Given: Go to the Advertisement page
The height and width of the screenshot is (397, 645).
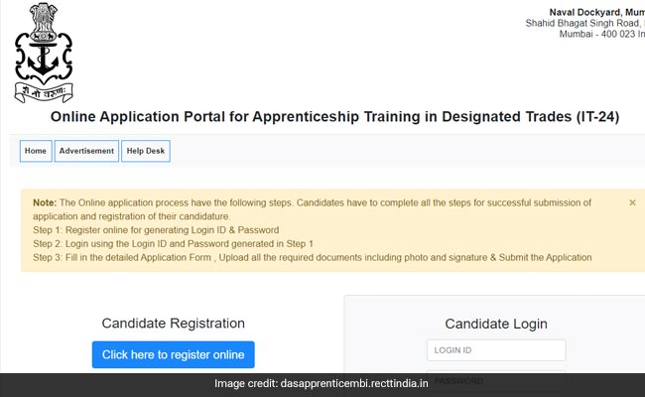Looking at the screenshot, I should tap(86, 151).
